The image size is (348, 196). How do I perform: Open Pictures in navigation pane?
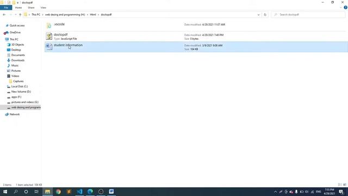[x=16, y=71]
